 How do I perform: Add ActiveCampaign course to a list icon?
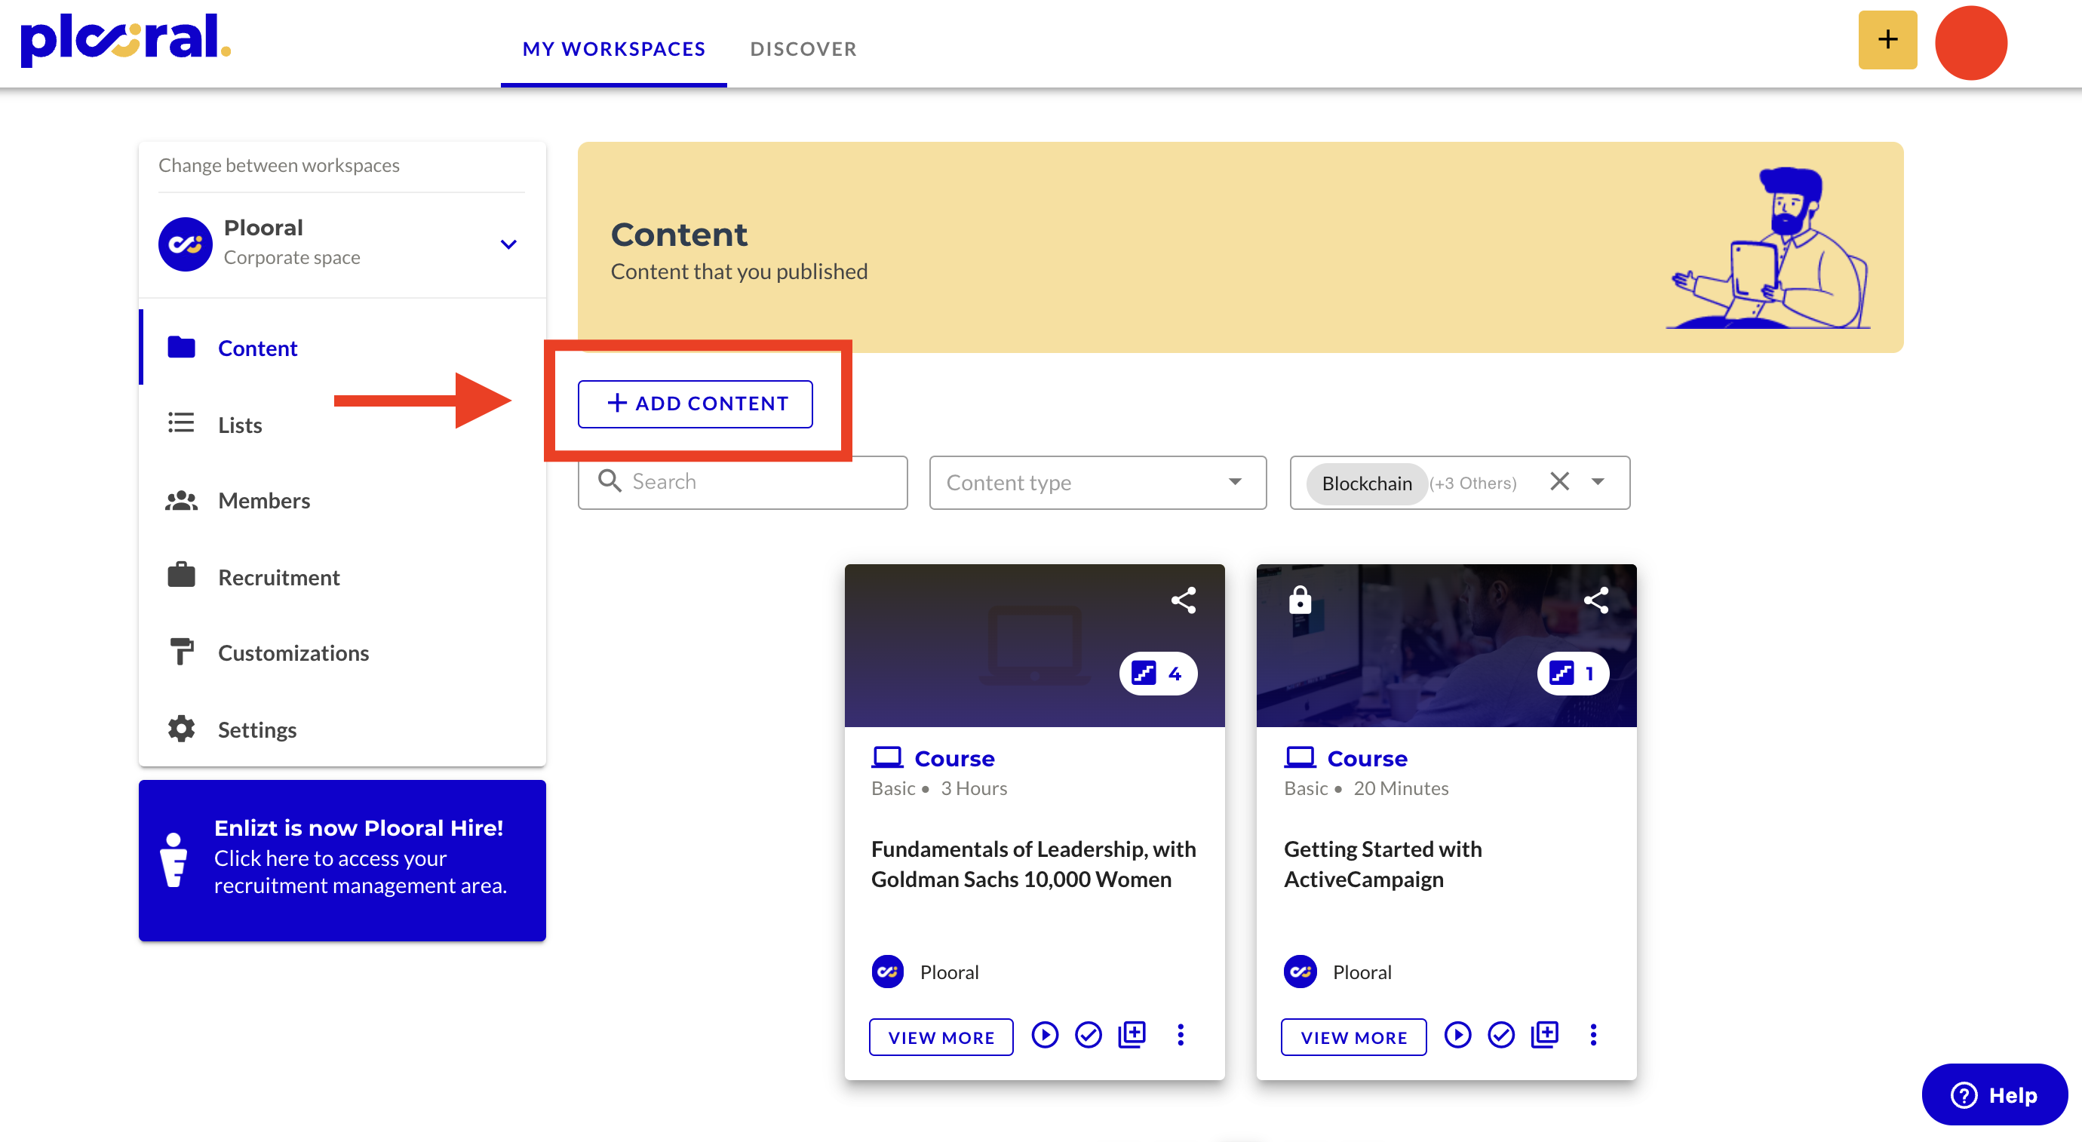pyautogui.click(x=1545, y=1036)
